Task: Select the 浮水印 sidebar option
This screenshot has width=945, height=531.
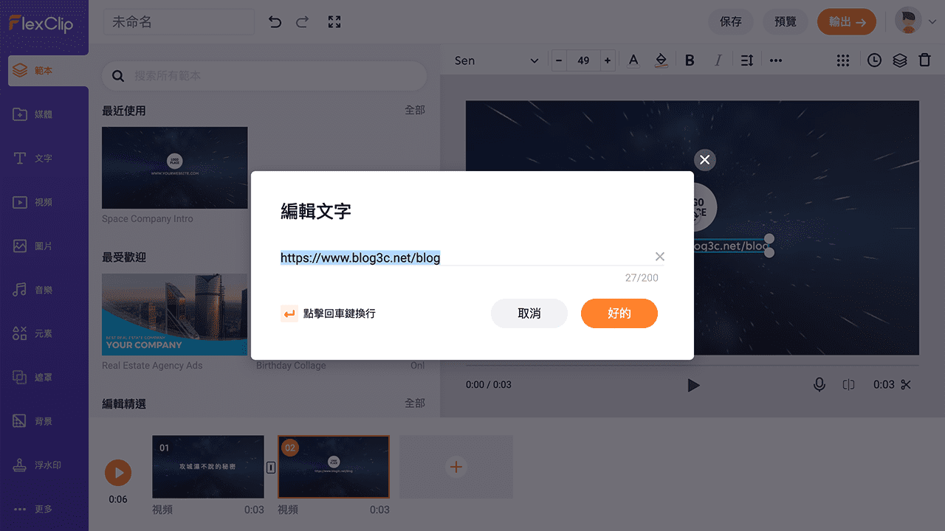Action: point(46,465)
